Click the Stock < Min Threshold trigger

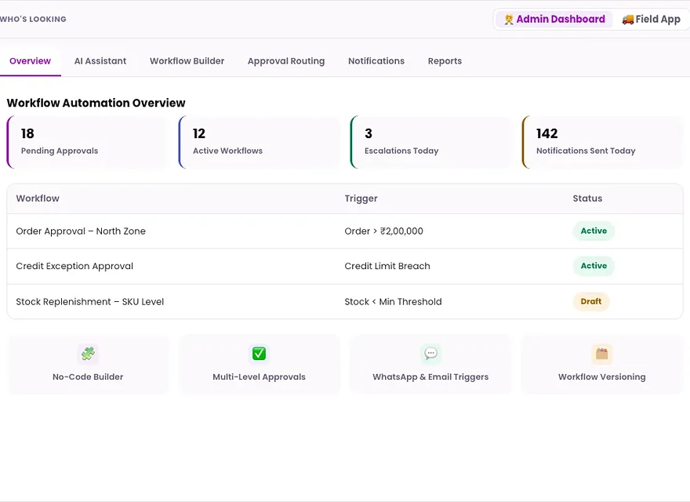click(393, 302)
